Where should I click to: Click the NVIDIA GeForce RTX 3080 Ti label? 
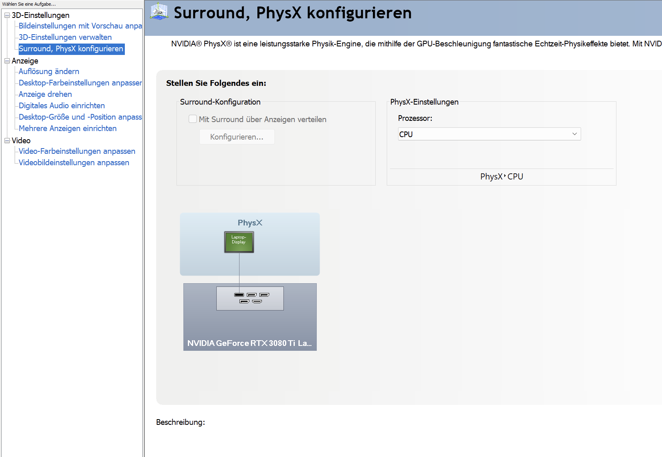coord(250,343)
